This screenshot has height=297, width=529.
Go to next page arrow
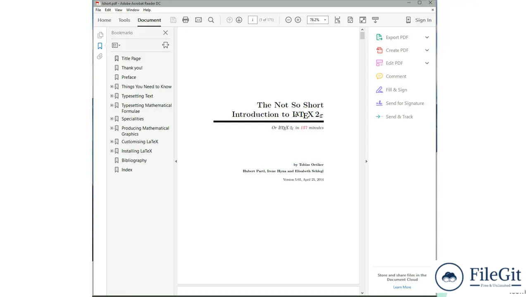click(x=239, y=20)
